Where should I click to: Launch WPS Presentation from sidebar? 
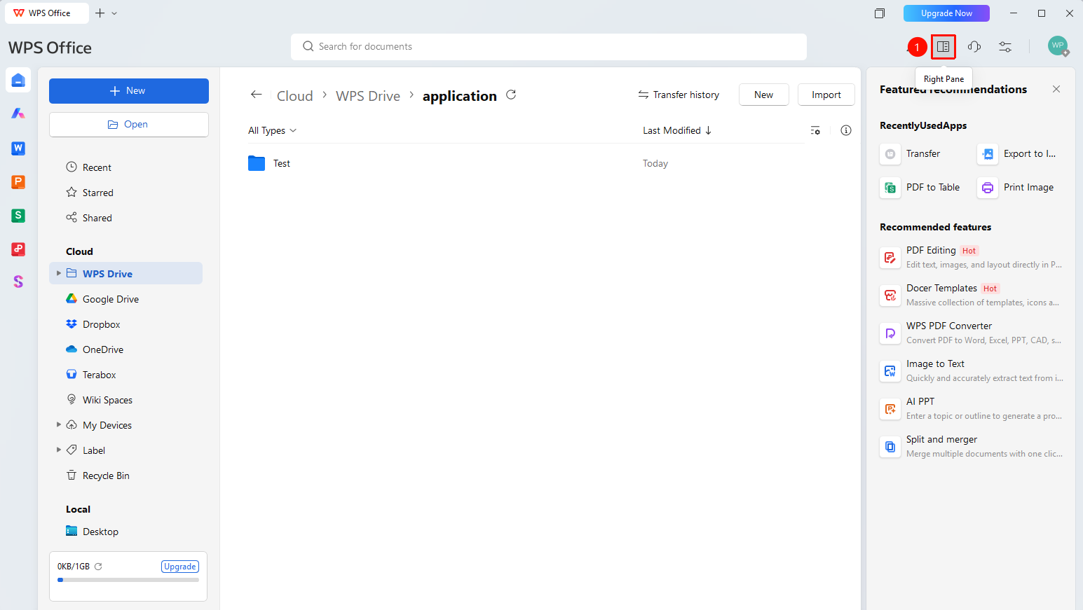(x=18, y=182)
